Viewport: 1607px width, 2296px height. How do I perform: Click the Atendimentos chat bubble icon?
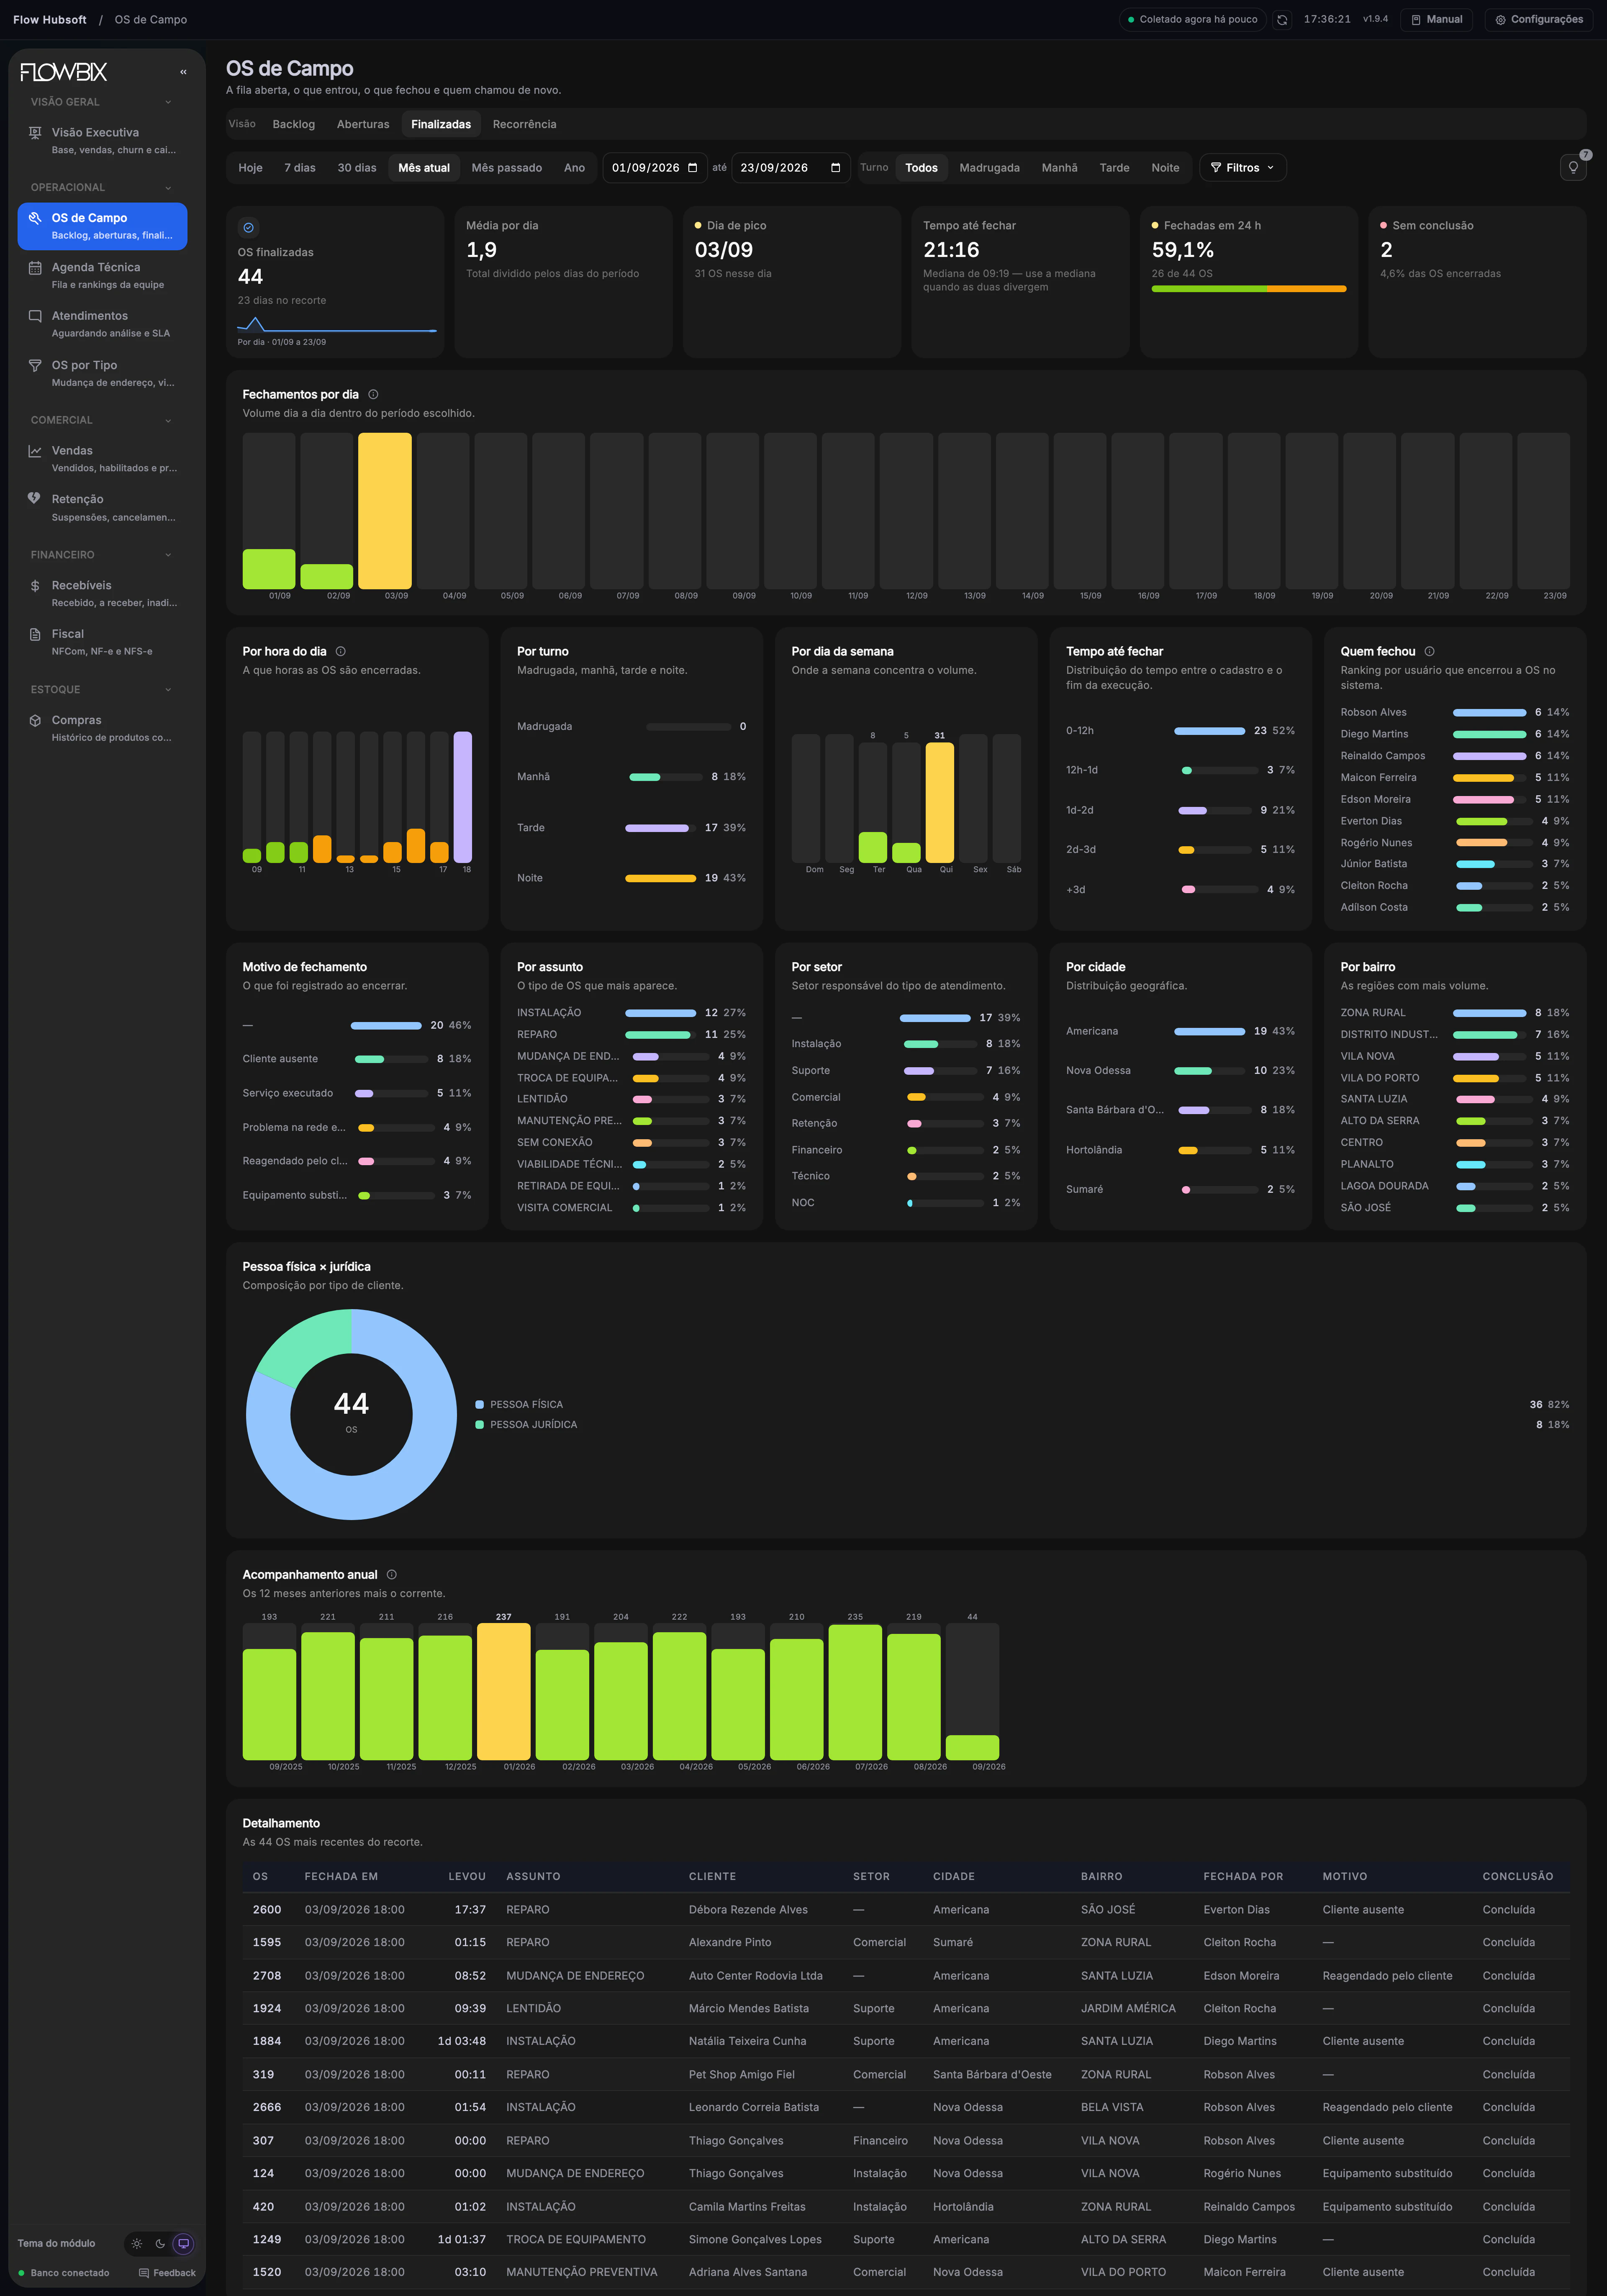(x=35, y=316)
